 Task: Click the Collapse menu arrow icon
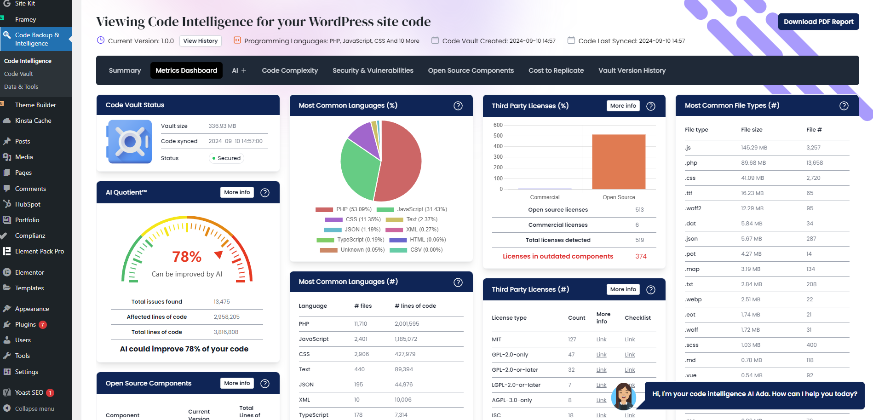pyautogui.click(x=6, y=408)
